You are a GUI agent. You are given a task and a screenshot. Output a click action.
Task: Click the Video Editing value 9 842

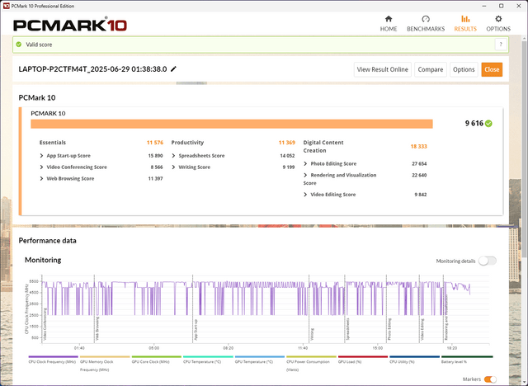point(421,195)
